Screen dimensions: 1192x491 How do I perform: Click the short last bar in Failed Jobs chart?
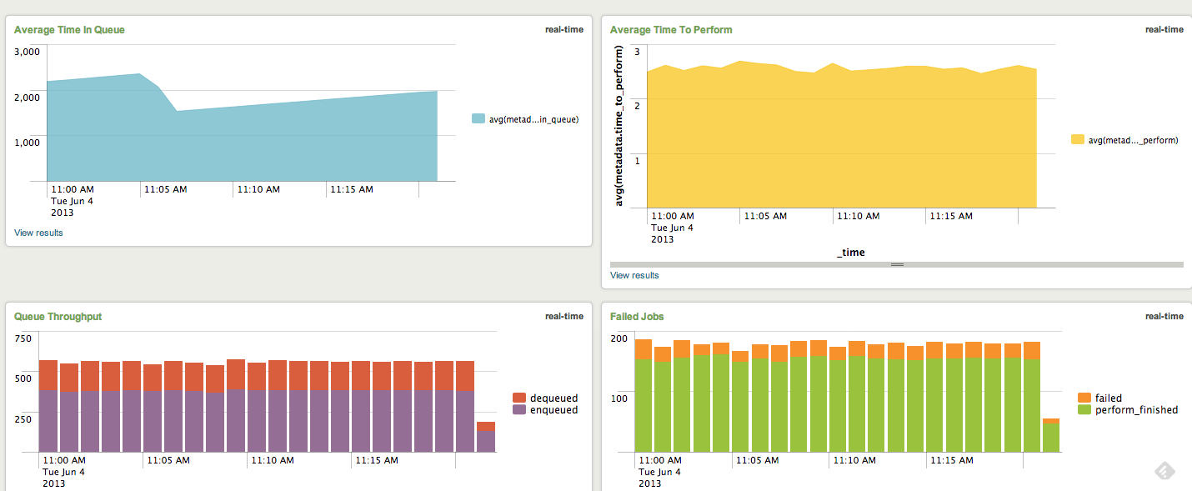click(1051, 435)
